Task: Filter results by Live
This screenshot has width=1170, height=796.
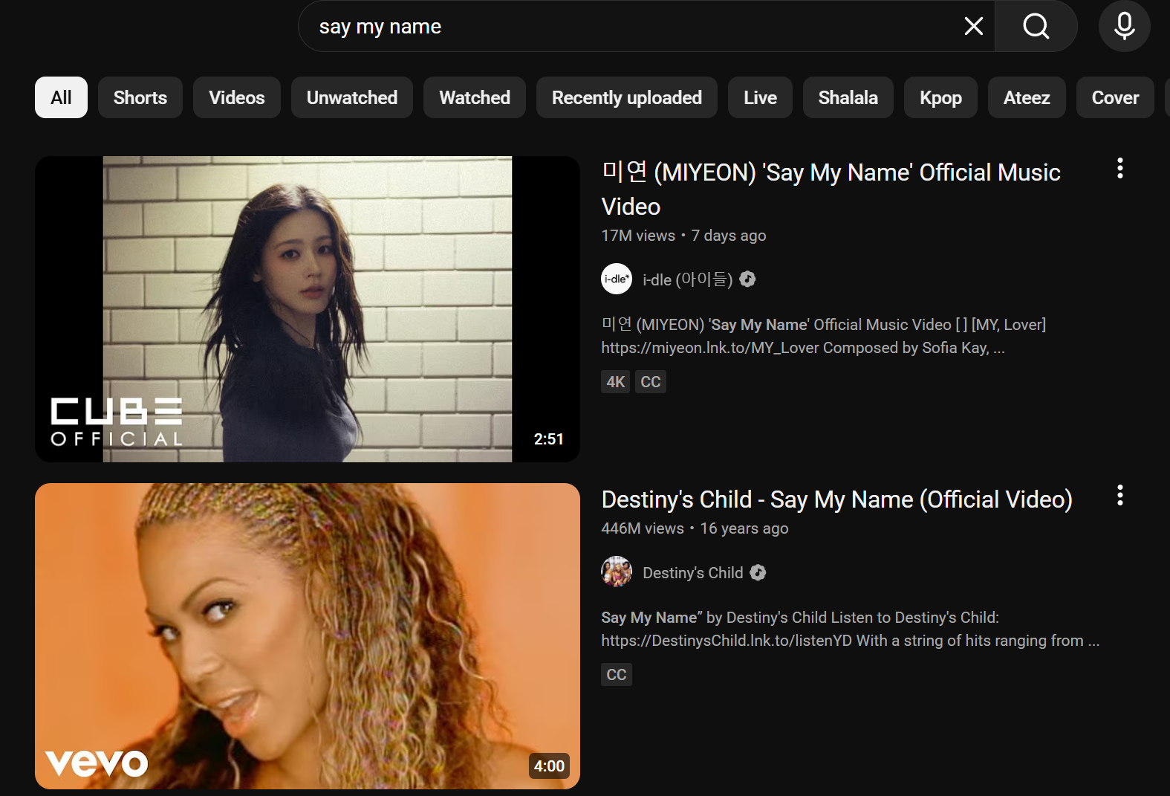Action: (x=761, y=97)
